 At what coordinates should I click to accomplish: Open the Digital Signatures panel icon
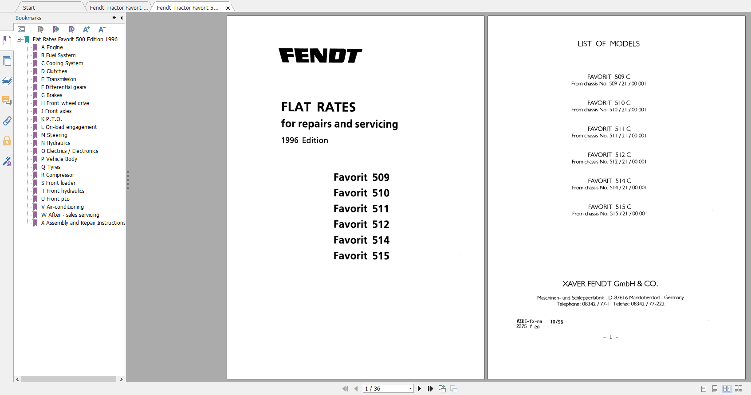pos(7,161)
